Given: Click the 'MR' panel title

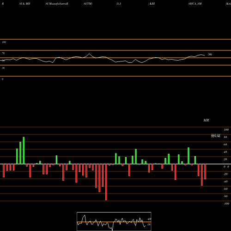Looking at the screenshot, I should pyautogui.click(x=206, y=120).
